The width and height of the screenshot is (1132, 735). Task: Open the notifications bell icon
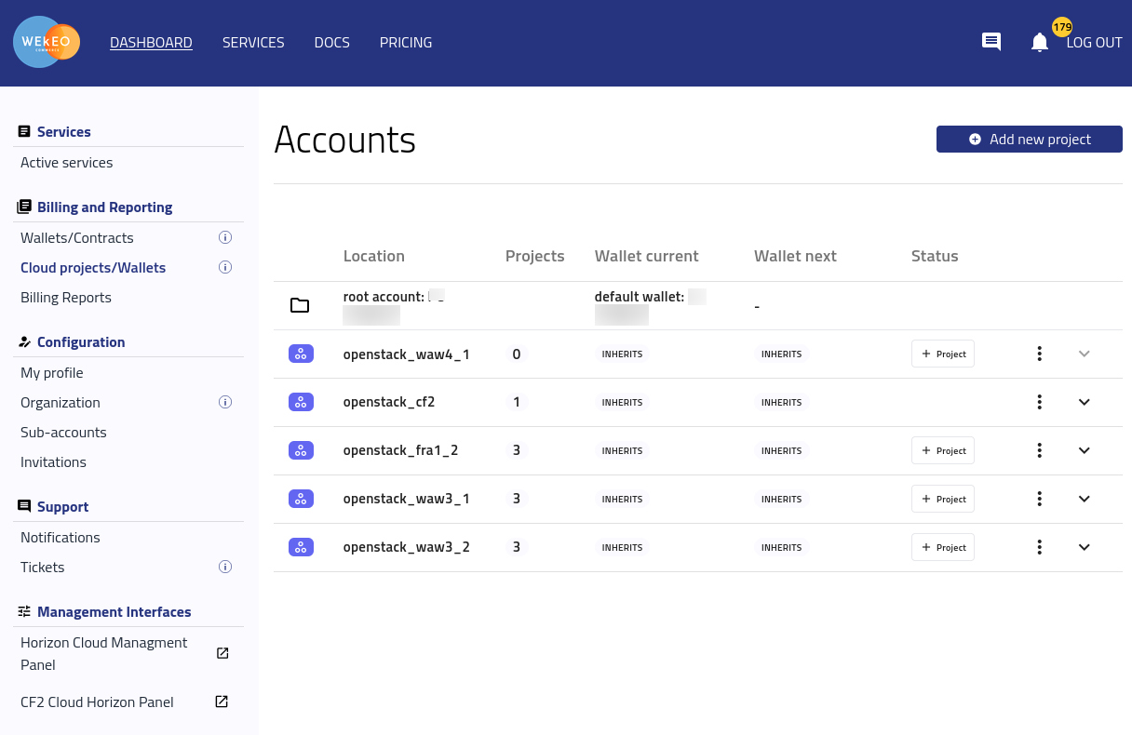1040,42
